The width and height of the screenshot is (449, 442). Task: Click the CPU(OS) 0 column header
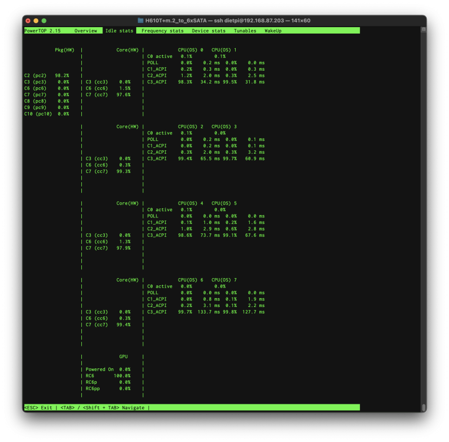pos(190,50)
